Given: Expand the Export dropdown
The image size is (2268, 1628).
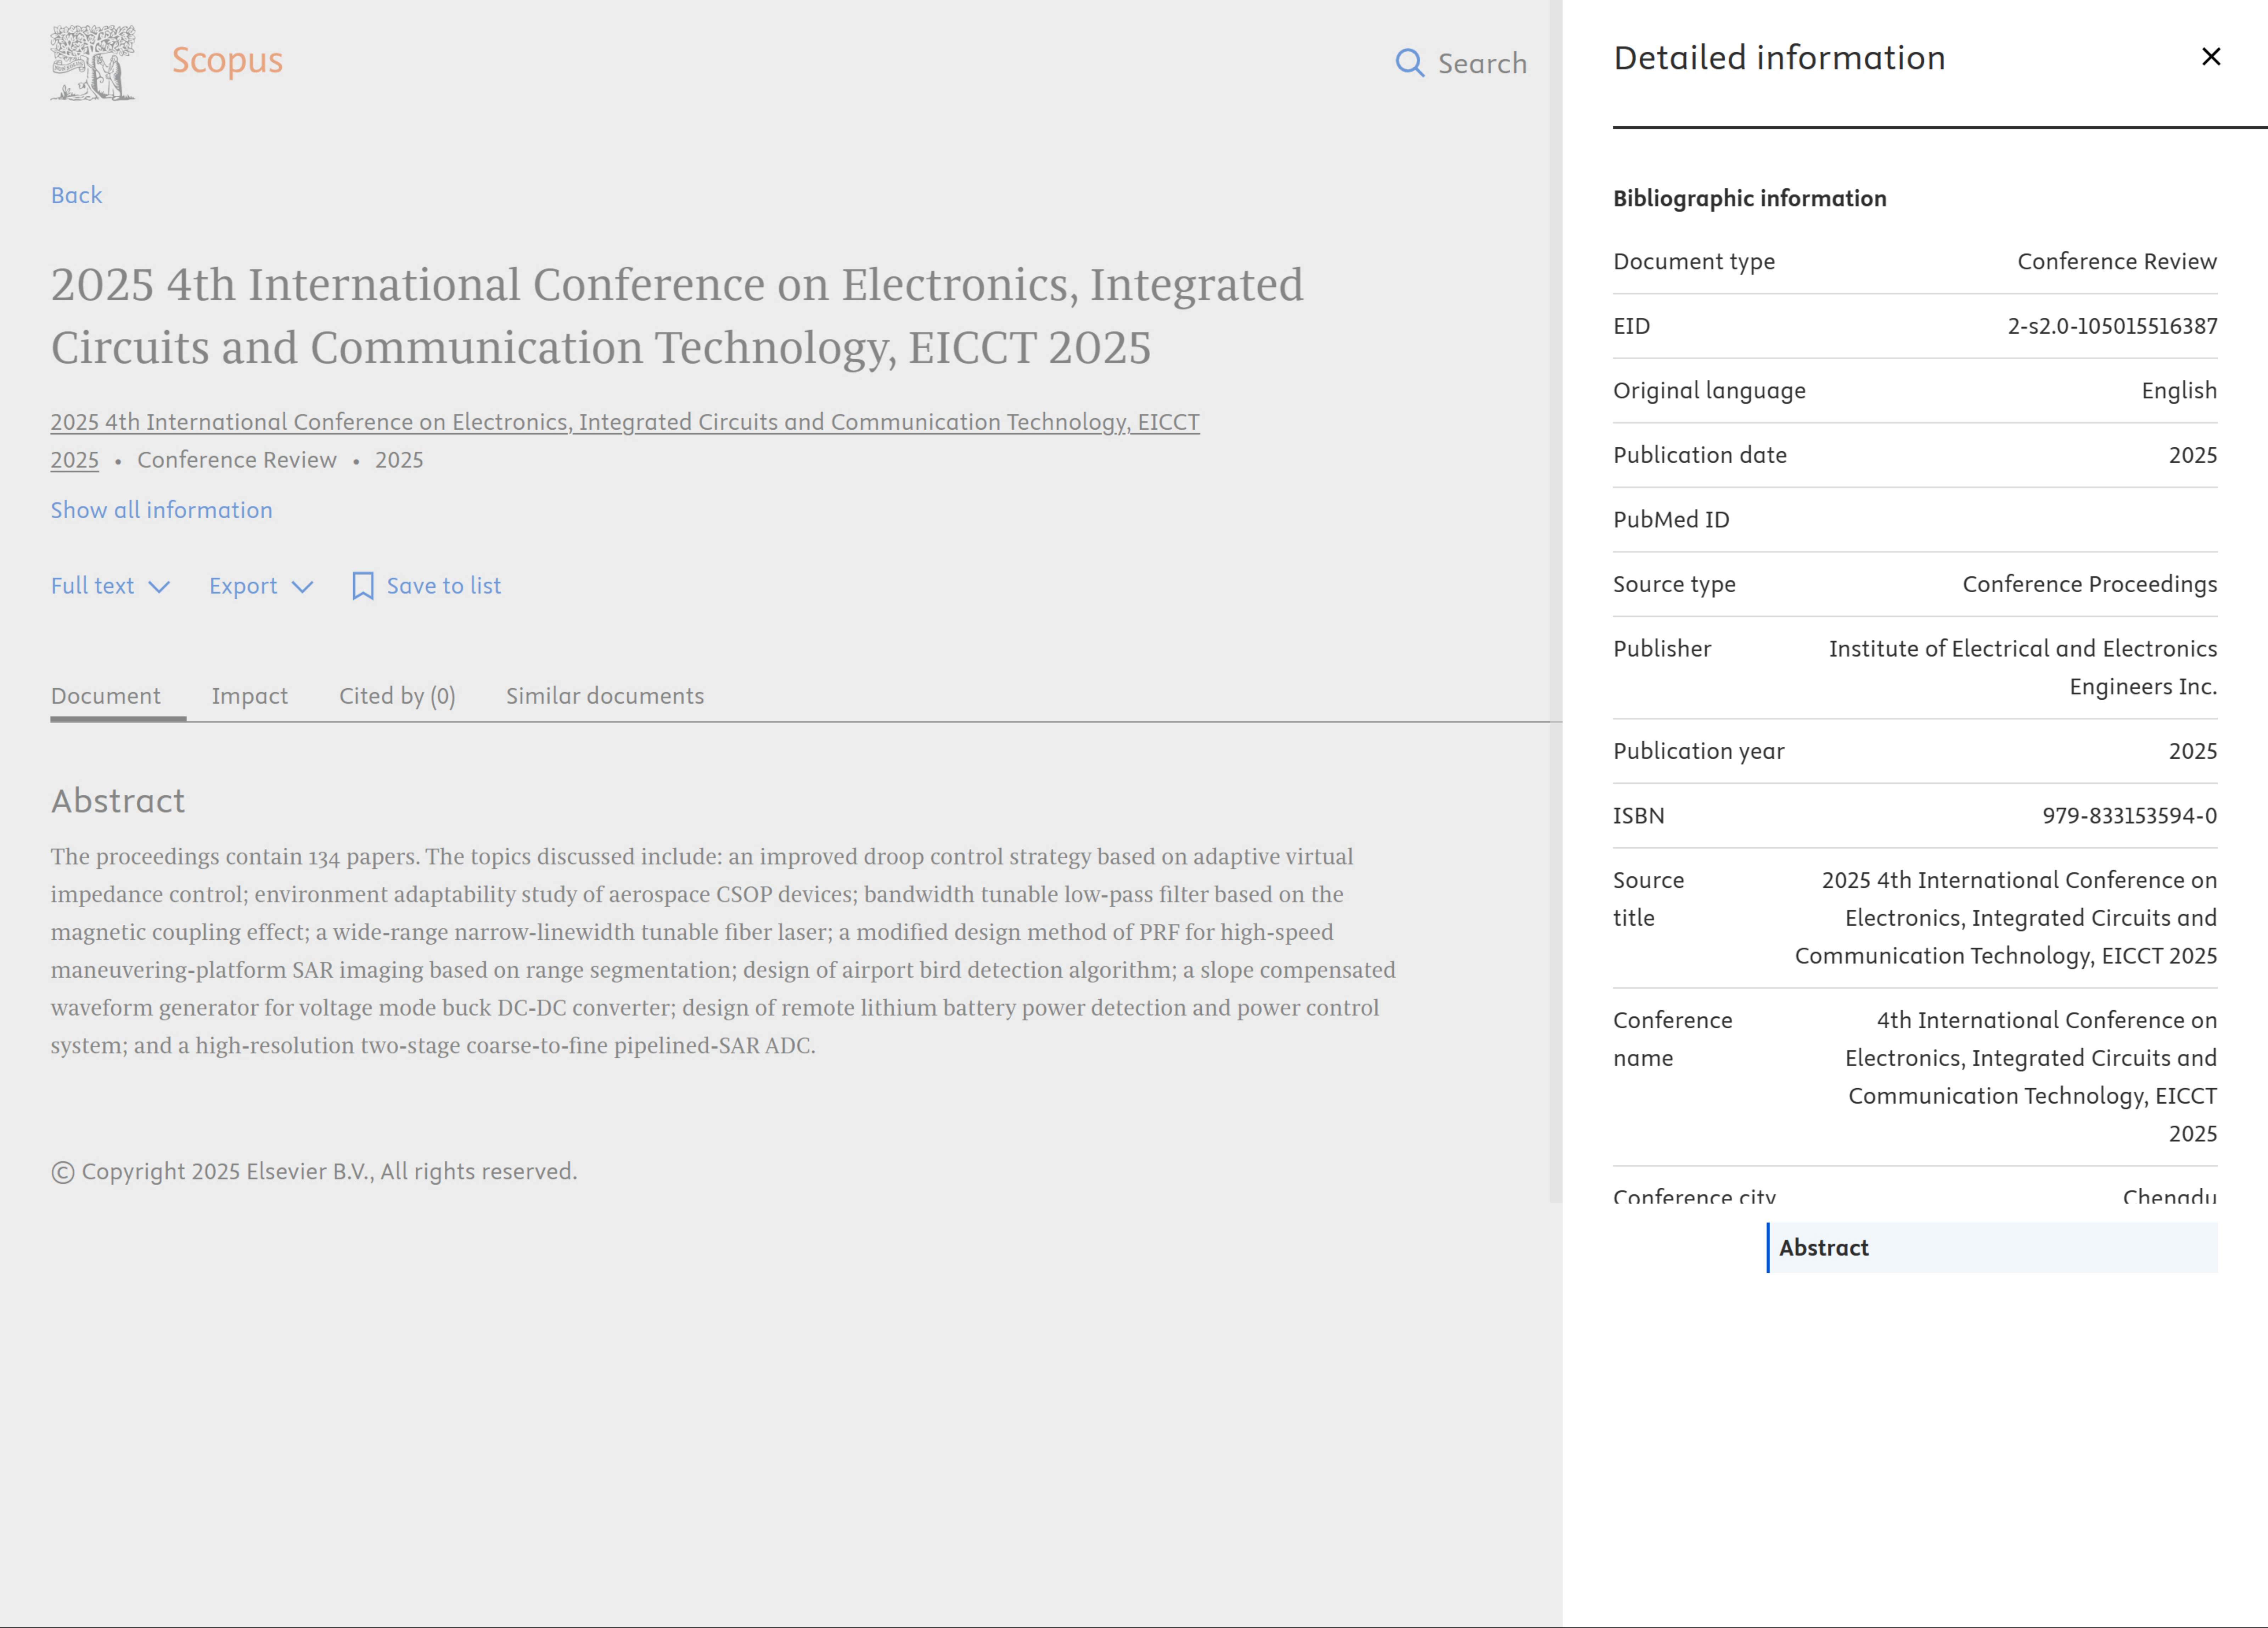Looking at the screenshot, I should pyautogui.click(x=243, y=586).
